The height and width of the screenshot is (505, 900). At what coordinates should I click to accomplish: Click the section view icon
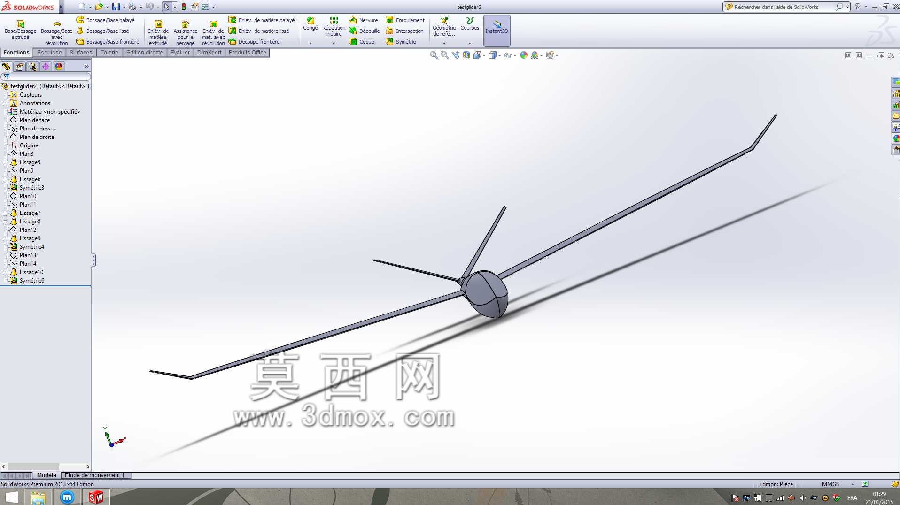tap(466, 55)
